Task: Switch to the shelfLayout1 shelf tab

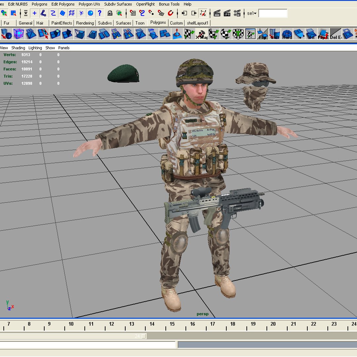Action: [x=198, y=23]
